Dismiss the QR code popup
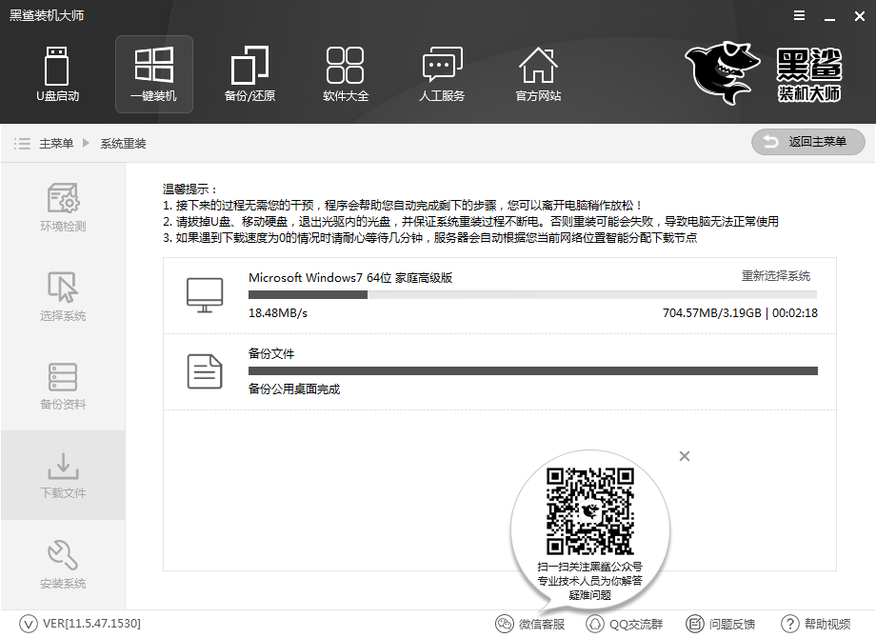 tap(685, 456)
